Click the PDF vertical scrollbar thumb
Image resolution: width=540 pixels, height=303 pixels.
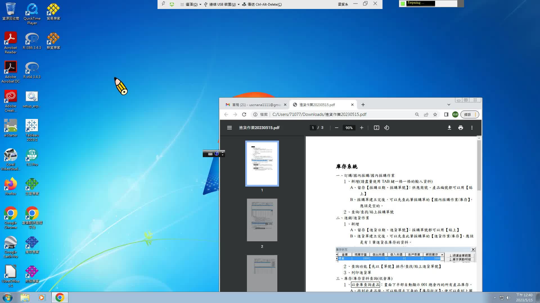click(479, 166)
